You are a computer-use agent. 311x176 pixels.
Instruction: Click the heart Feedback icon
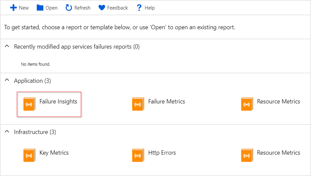click(102, 8)
